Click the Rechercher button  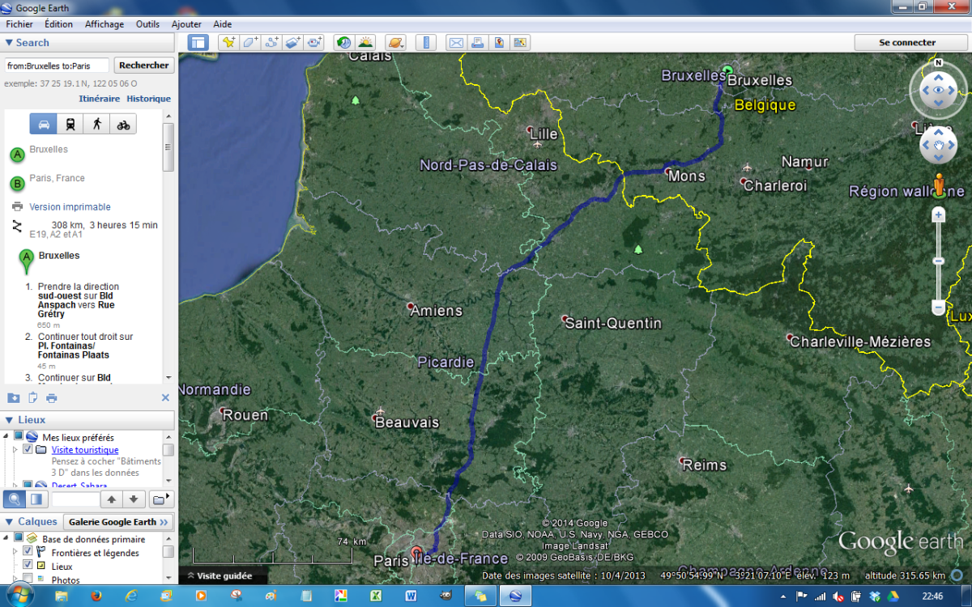(143, 66)
